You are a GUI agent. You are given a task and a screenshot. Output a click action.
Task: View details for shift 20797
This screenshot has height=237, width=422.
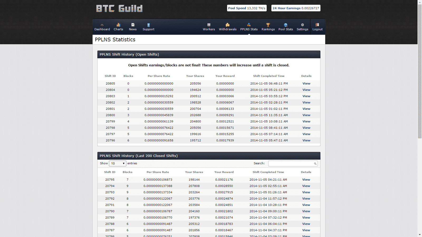click(x=306, y=134)
